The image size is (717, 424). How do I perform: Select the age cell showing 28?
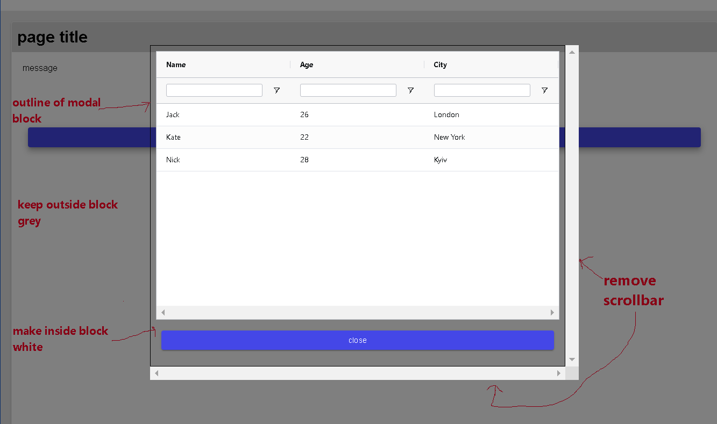[x=357, y=160]
